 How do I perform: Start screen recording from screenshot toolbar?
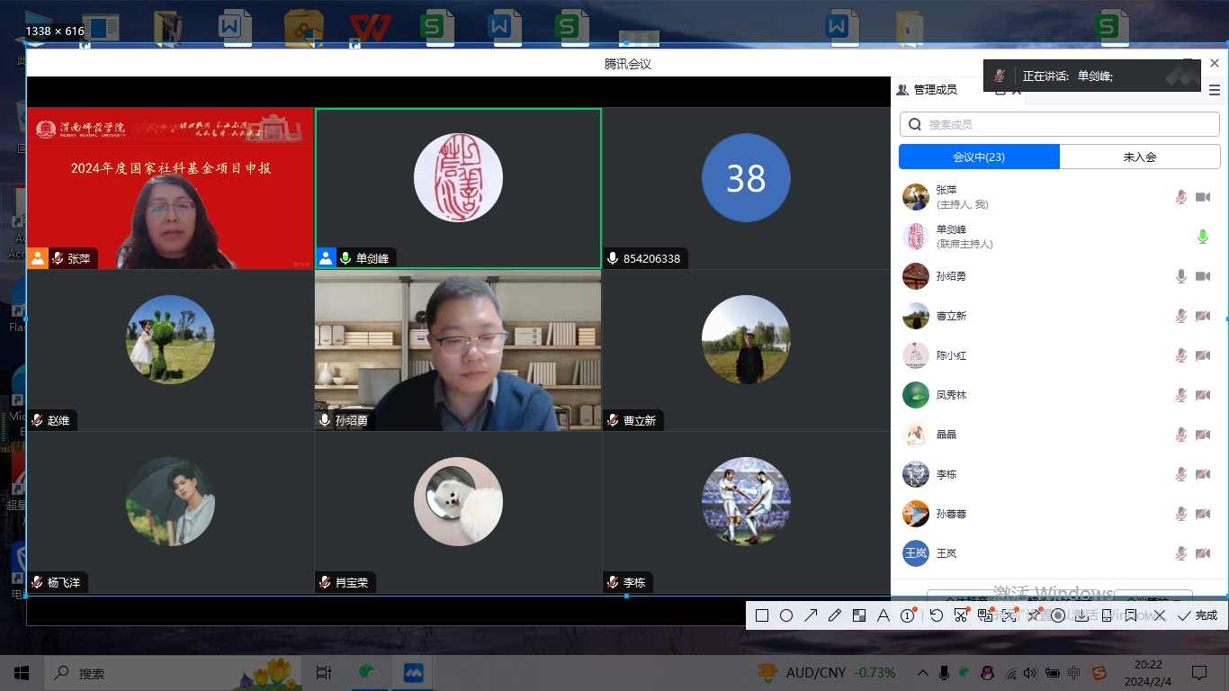pos(1058,615)
